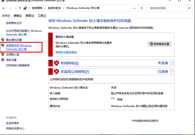Click Windows Defender 防火墙 breadcrumb
Image resolution: width=195 pixels, height=135 pixels.
83,8
